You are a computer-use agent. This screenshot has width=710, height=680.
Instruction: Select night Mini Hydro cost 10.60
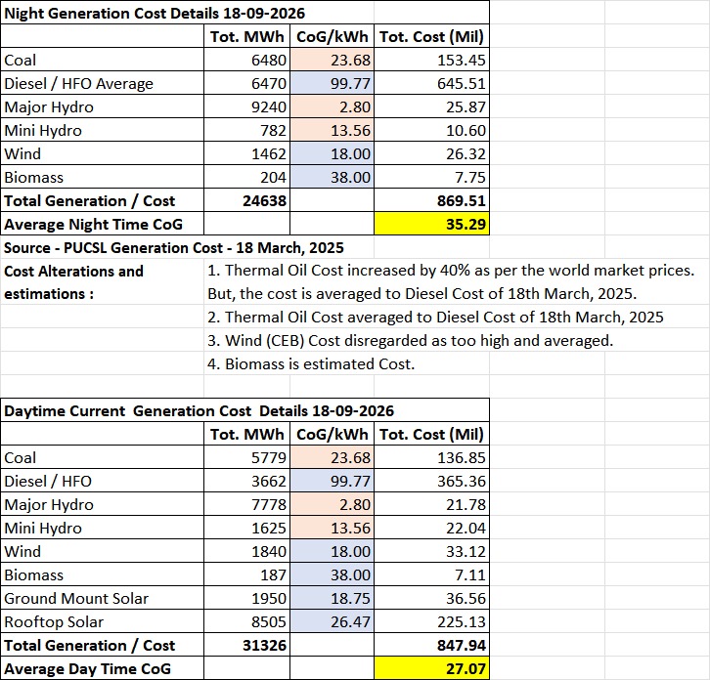point(431,130)
